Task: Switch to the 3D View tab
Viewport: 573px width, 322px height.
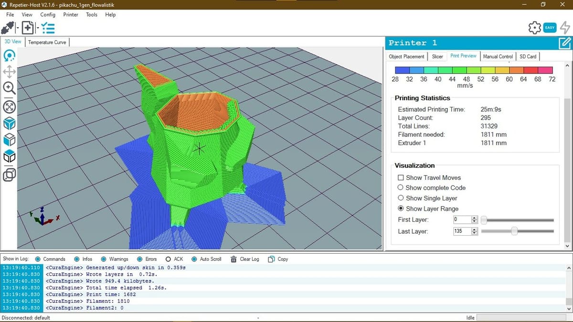Action: (13, 42)
